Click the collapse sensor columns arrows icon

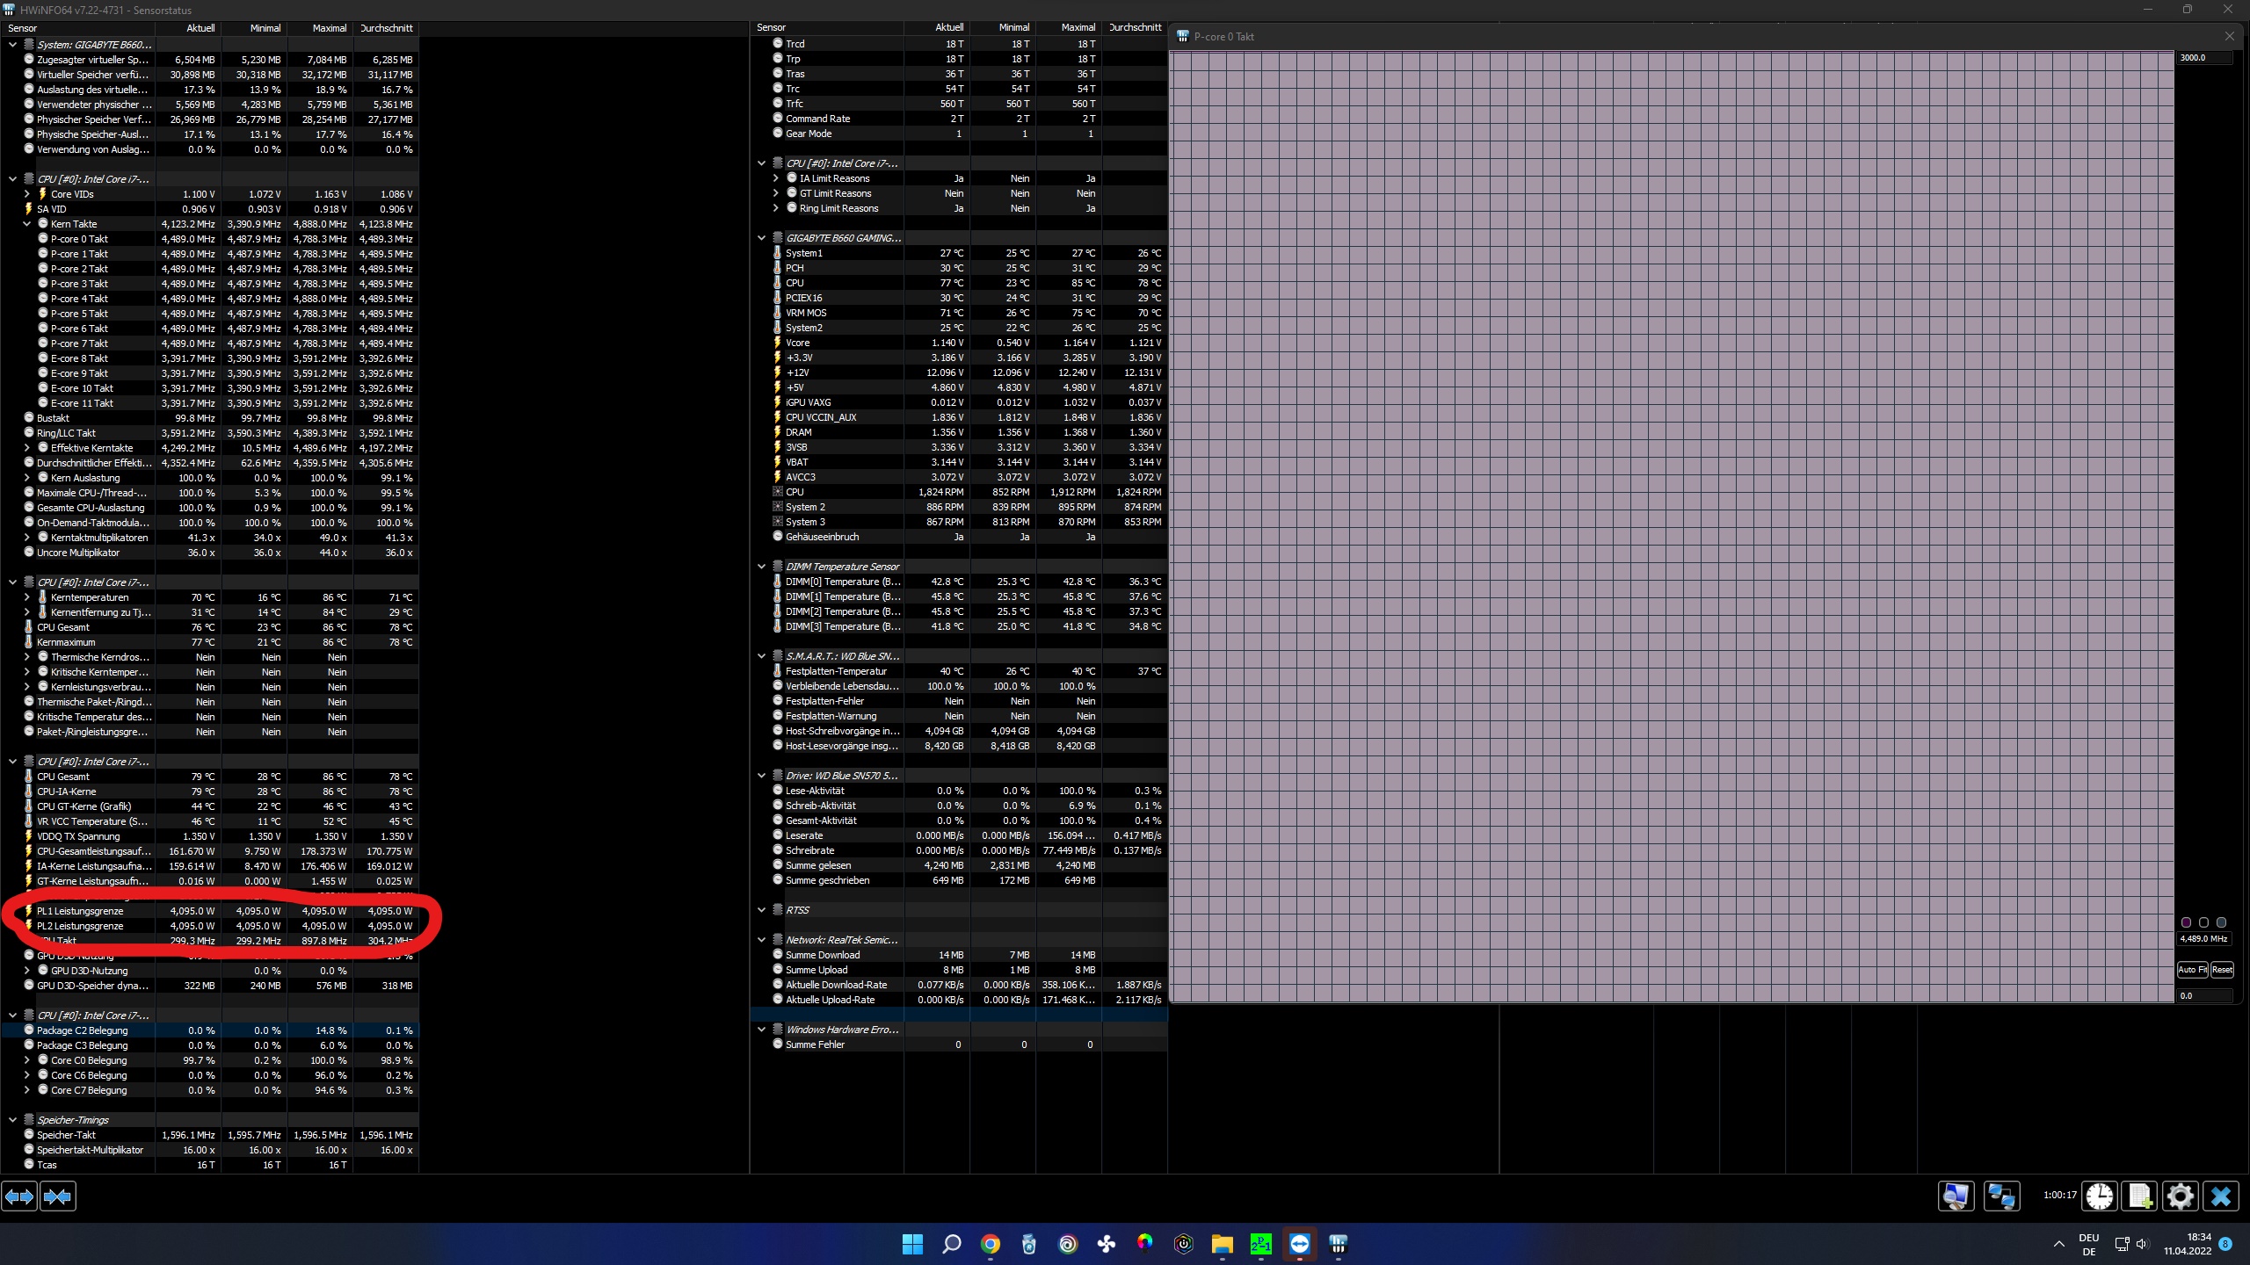point(58,1196)
